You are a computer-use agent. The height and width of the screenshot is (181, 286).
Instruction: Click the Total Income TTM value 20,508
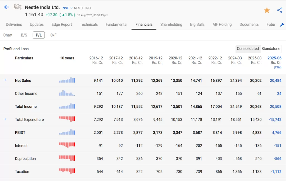tap(276, 107)
